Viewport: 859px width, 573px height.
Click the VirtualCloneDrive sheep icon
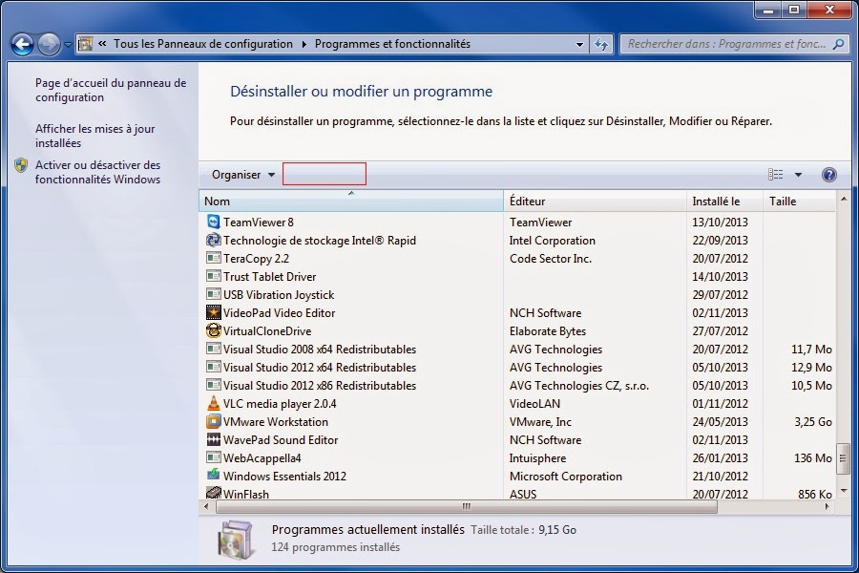[x=213, y=330]
